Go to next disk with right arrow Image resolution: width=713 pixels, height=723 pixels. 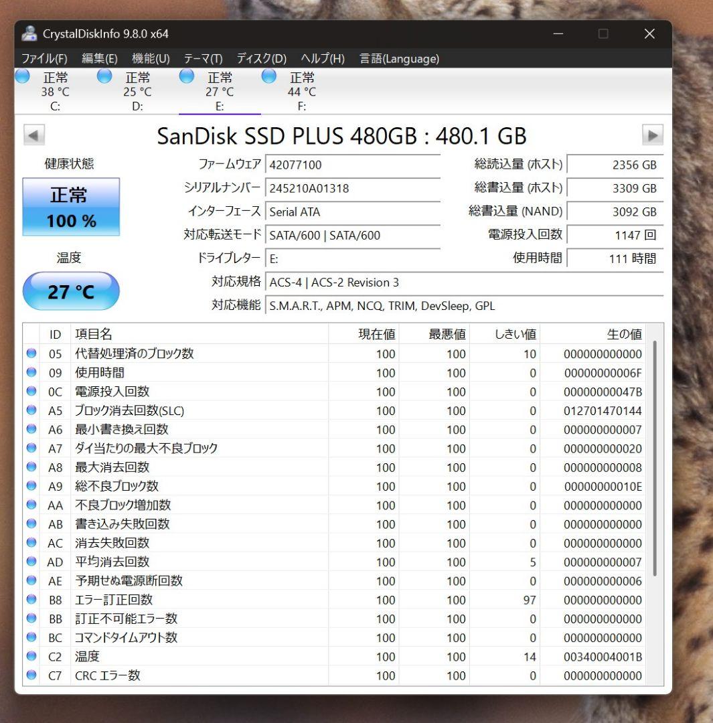[x=653, y=135]
